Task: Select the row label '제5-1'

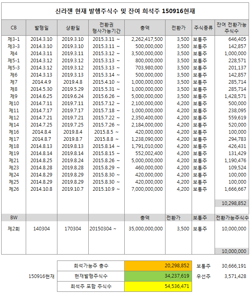Action: [x=14, y=61]
